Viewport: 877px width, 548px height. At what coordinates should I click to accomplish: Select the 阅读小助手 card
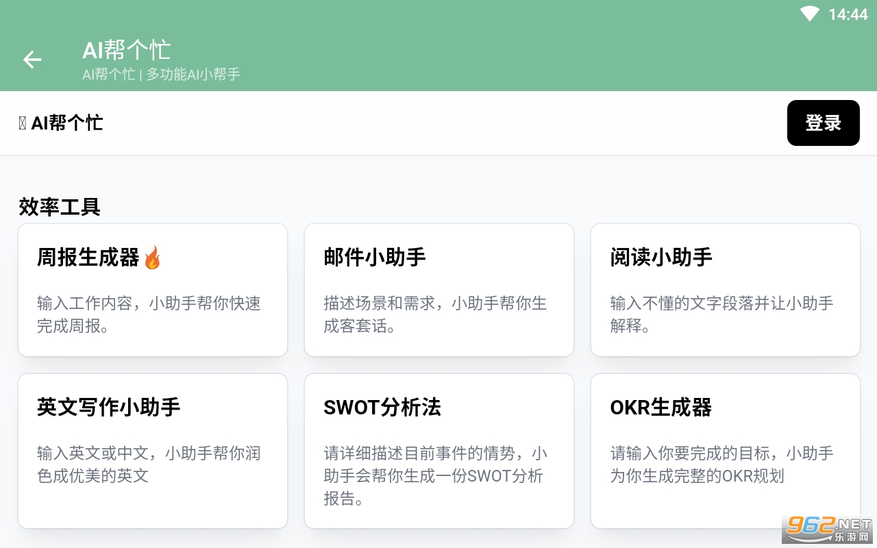(725, 290)
